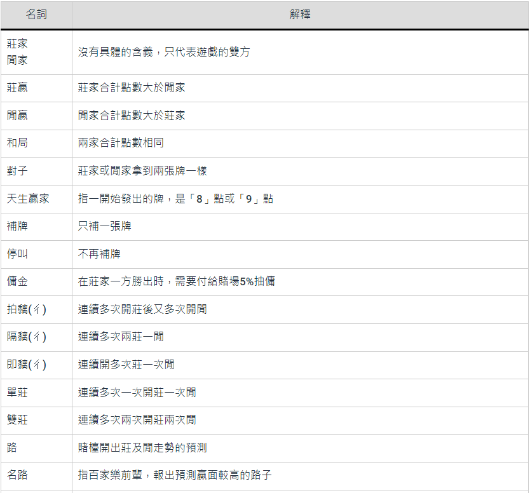Click the explanation mentioning 5%抽傭
This screenshot has width=530, height=493.
pyautogui.click(x=177, y=281)
